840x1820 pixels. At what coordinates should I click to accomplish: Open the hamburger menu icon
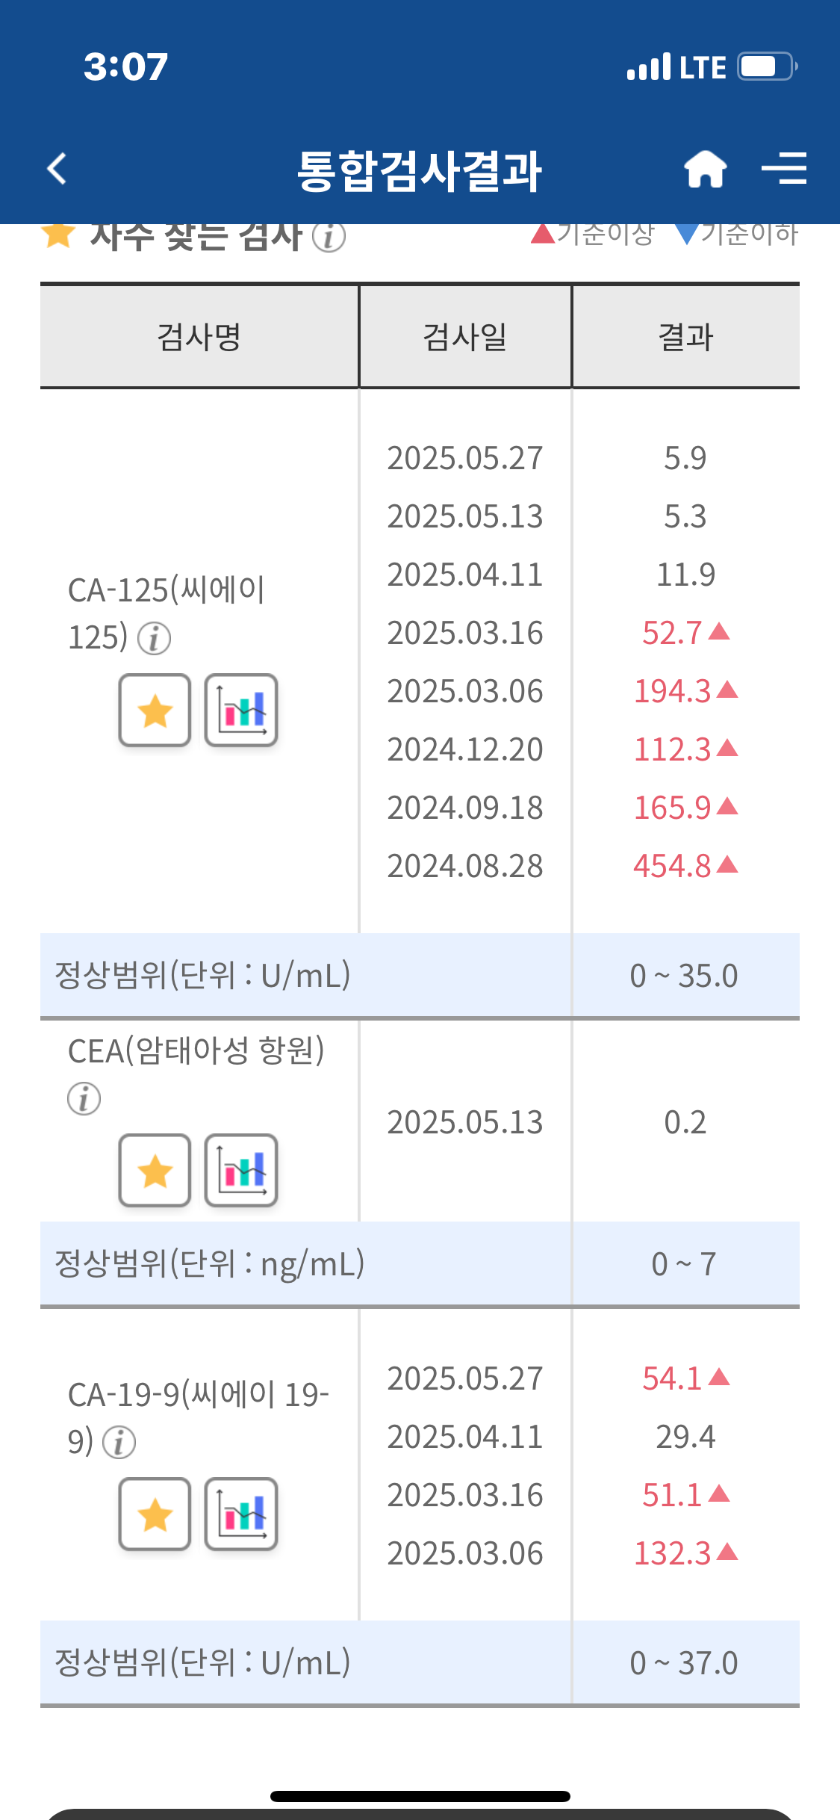tap(784, 168)
